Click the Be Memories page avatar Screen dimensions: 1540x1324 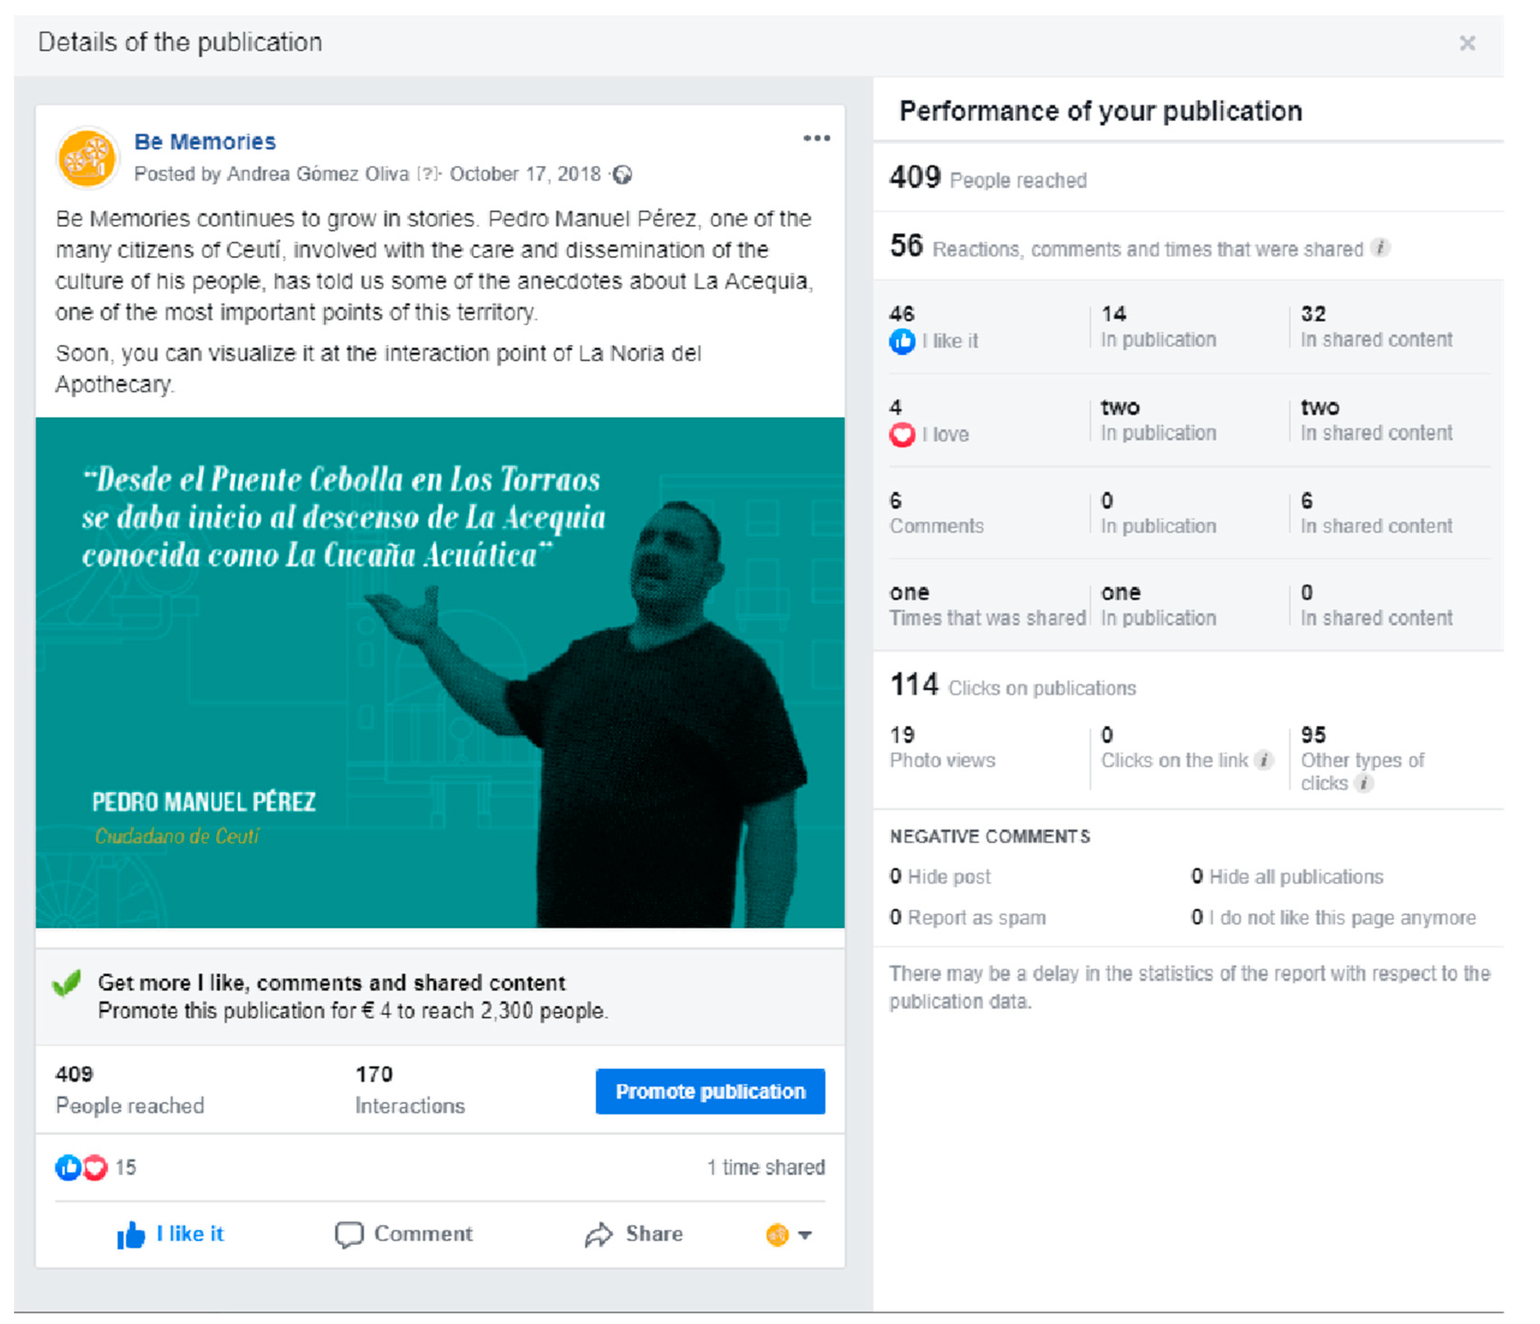[88, 158]
